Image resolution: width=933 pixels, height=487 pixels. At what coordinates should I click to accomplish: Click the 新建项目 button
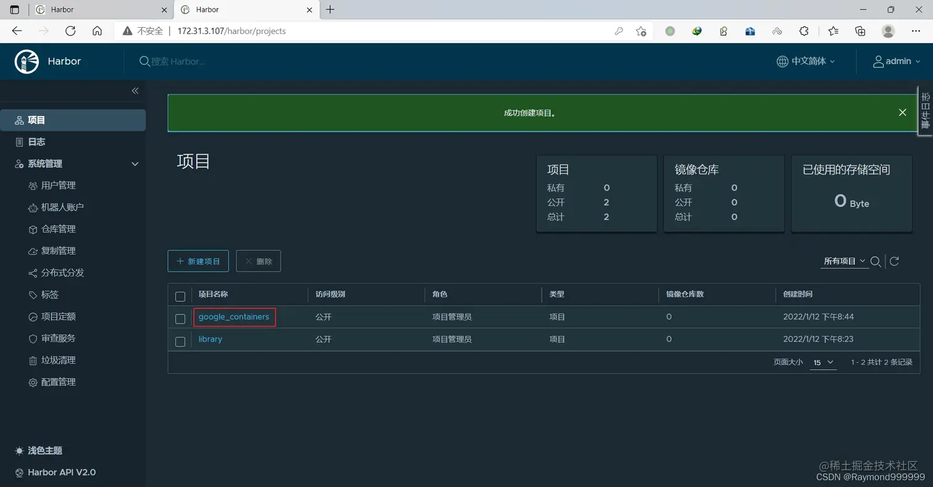tap(198, 261)
